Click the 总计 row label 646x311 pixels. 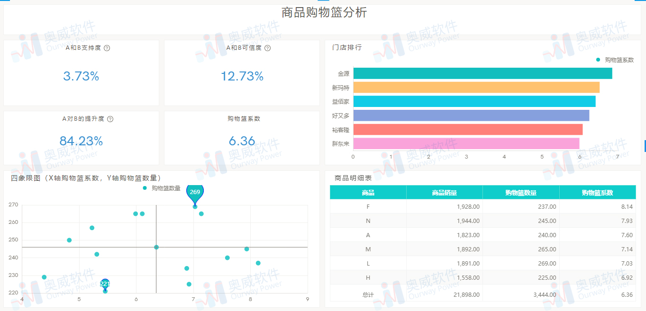[x=368, y=295]
